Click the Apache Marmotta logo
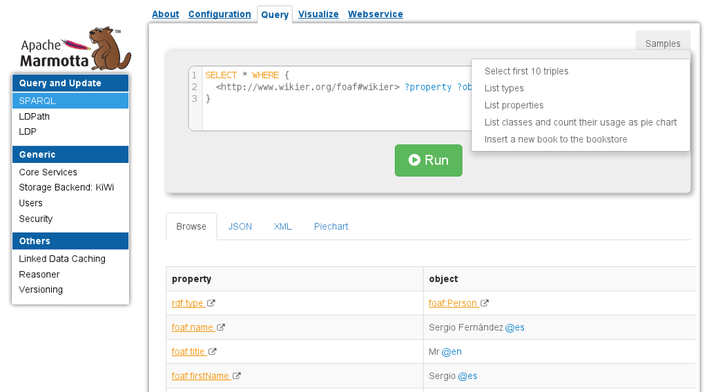Image resolution: width=707 pixels, height=392 pixels. (x=75, y=49)
